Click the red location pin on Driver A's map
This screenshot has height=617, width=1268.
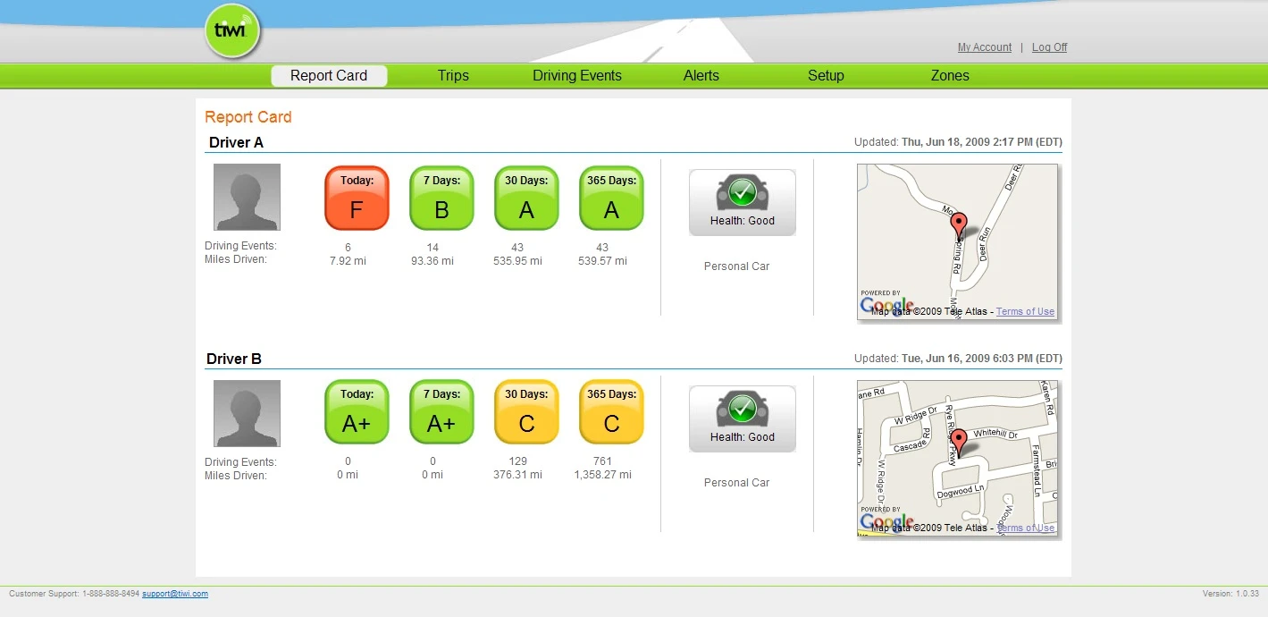click(959, 226)
